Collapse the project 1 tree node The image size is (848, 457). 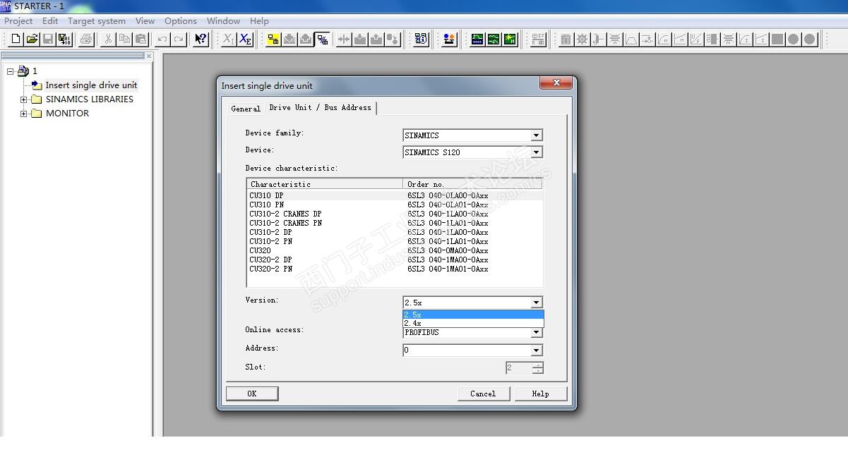tap(11, 71)
